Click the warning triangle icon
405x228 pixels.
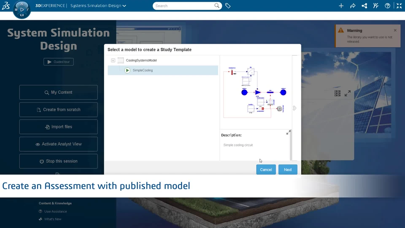(341, 30)
